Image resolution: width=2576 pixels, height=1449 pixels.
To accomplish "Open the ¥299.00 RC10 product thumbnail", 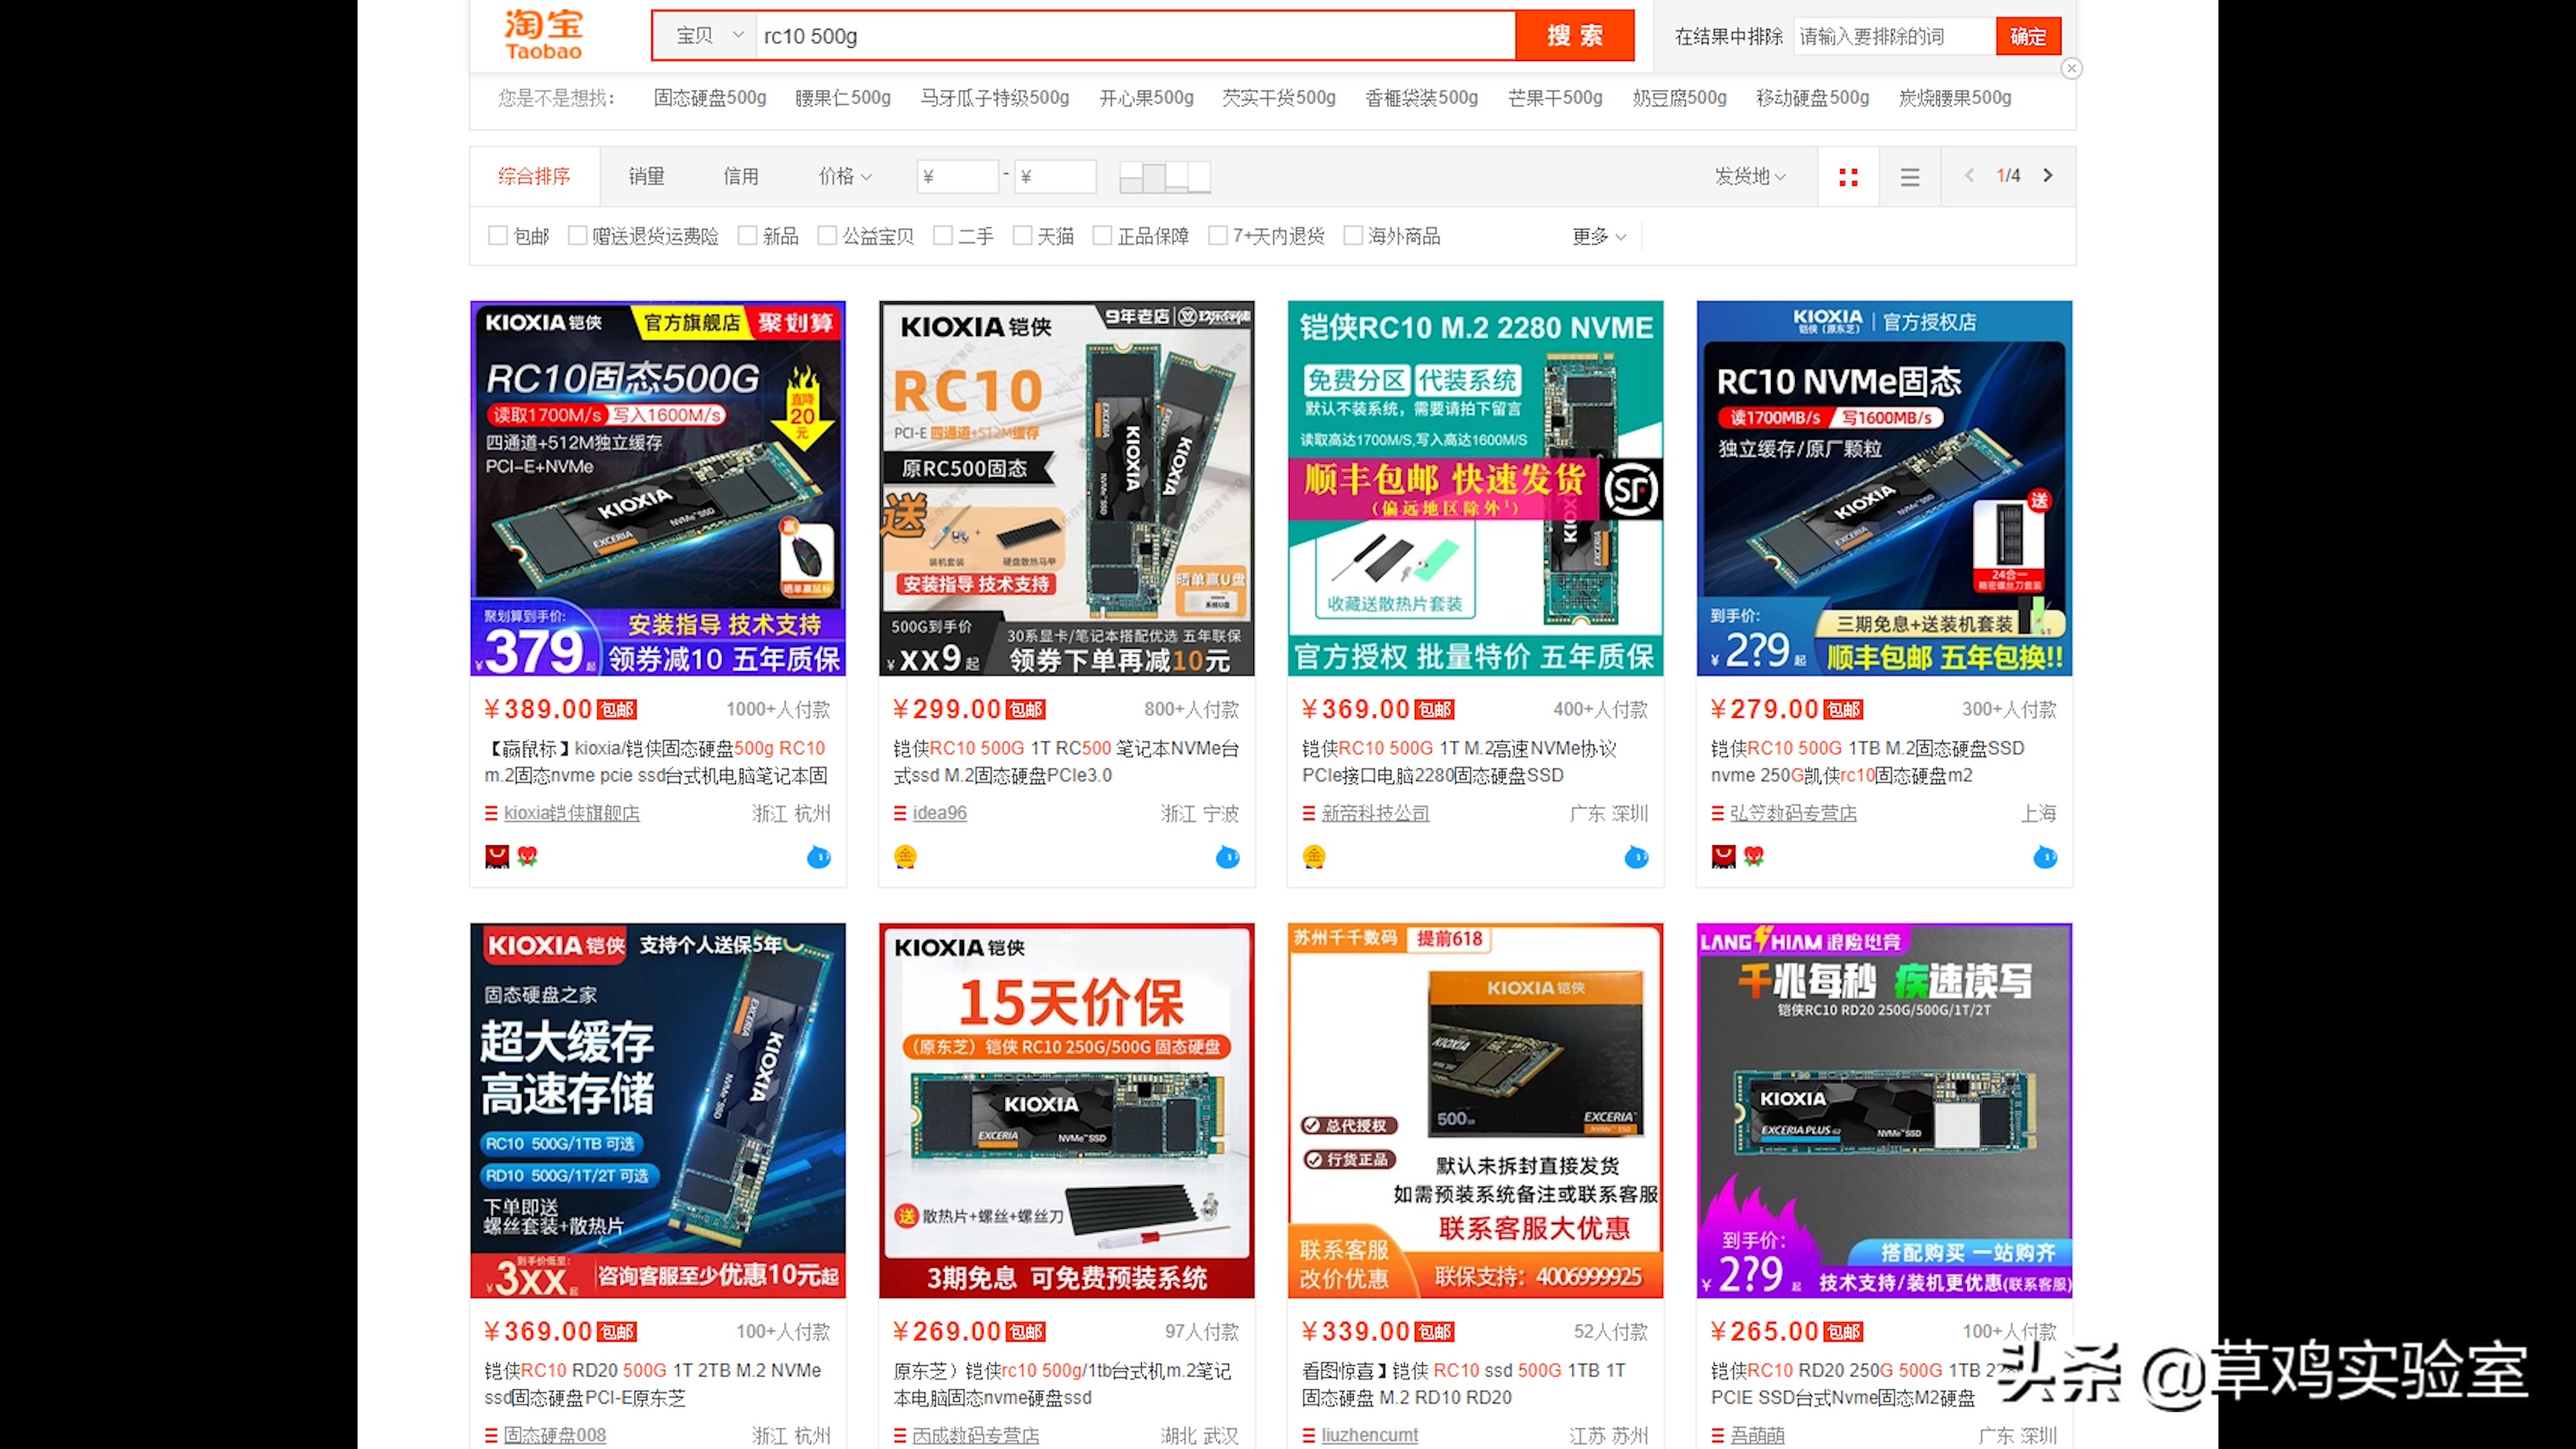I will 1067,488.
